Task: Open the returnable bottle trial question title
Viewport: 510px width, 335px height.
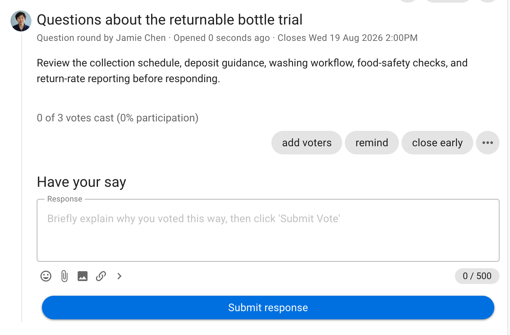Action: point(169,20)
